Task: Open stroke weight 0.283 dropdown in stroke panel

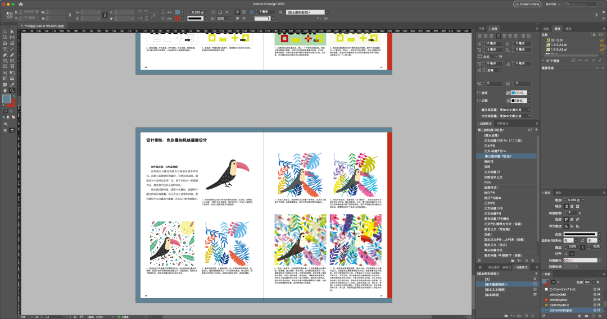Action: pyautogui.click(x=583, y=200)
